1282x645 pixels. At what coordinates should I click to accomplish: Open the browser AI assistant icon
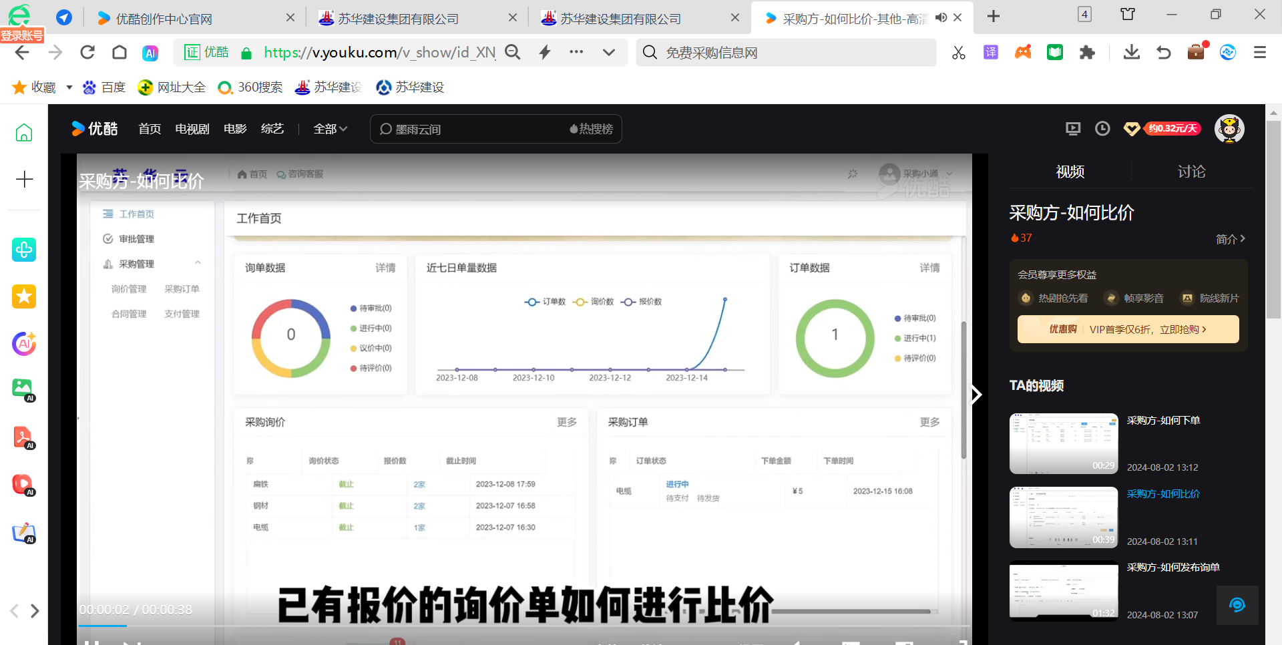tap(150, 53)
